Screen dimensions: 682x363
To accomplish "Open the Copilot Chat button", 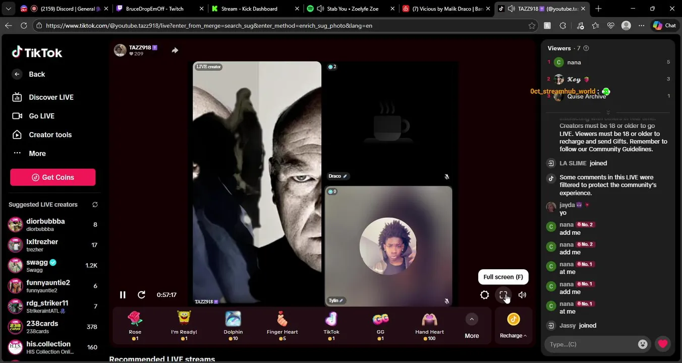I will point(664,25).
